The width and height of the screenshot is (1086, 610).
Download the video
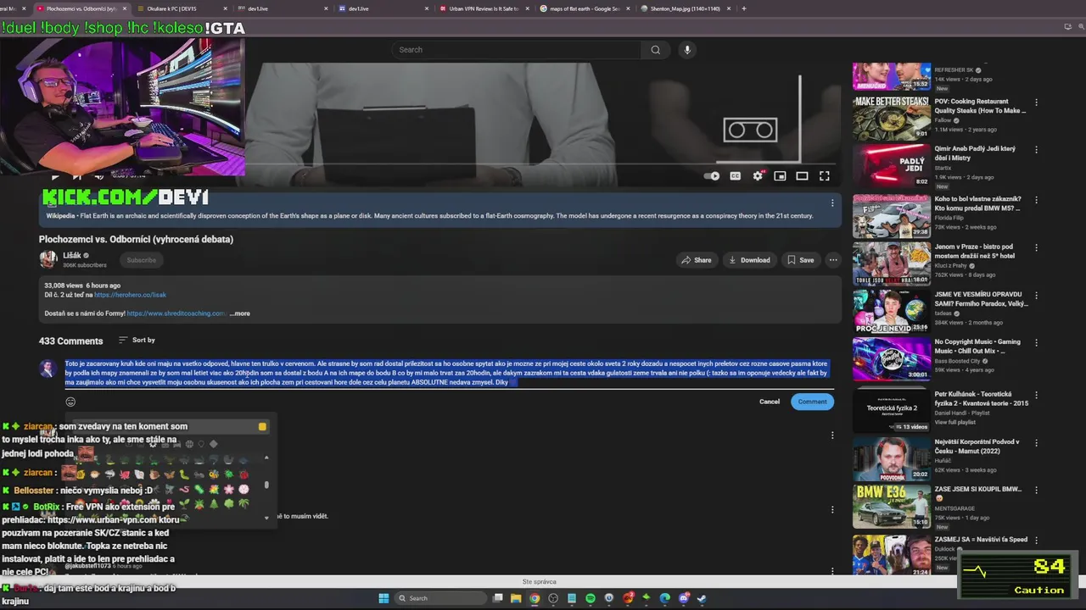749,260
